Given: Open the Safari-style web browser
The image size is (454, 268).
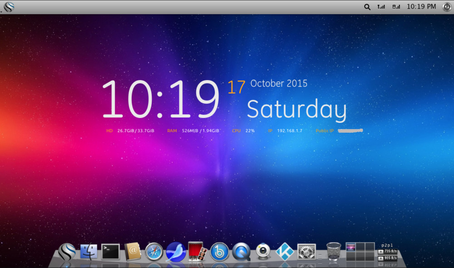Looking at the screenshot, I should pos(153,251).
